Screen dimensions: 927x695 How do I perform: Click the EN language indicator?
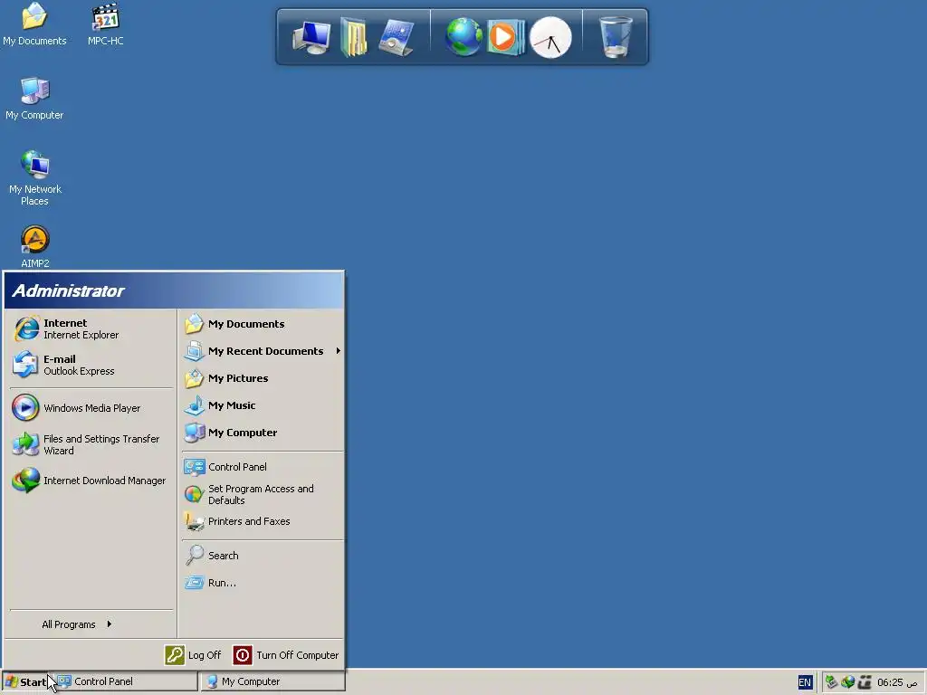805,682
